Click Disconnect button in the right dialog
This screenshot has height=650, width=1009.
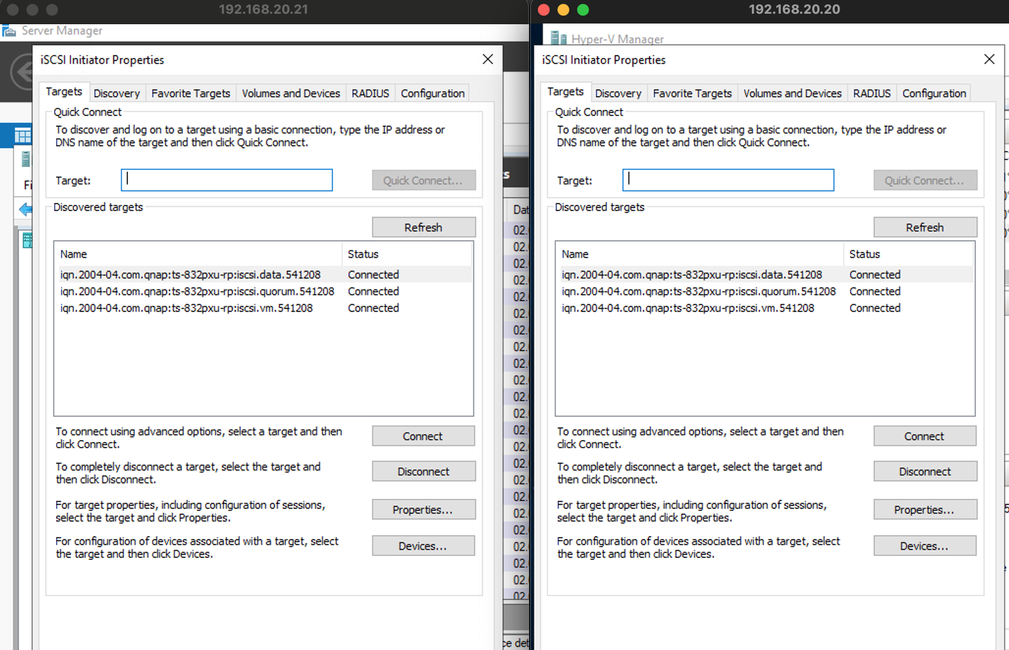pyautogui.click(x=925, y=471)
